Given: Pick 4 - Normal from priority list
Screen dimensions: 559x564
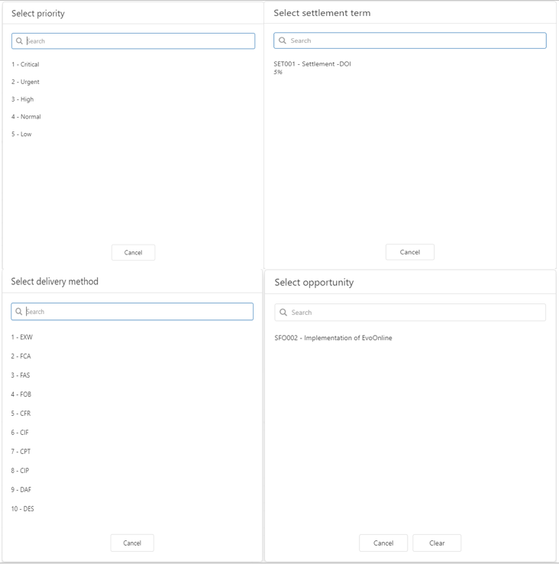Looking at the screenshot, I should pos(26,117).
